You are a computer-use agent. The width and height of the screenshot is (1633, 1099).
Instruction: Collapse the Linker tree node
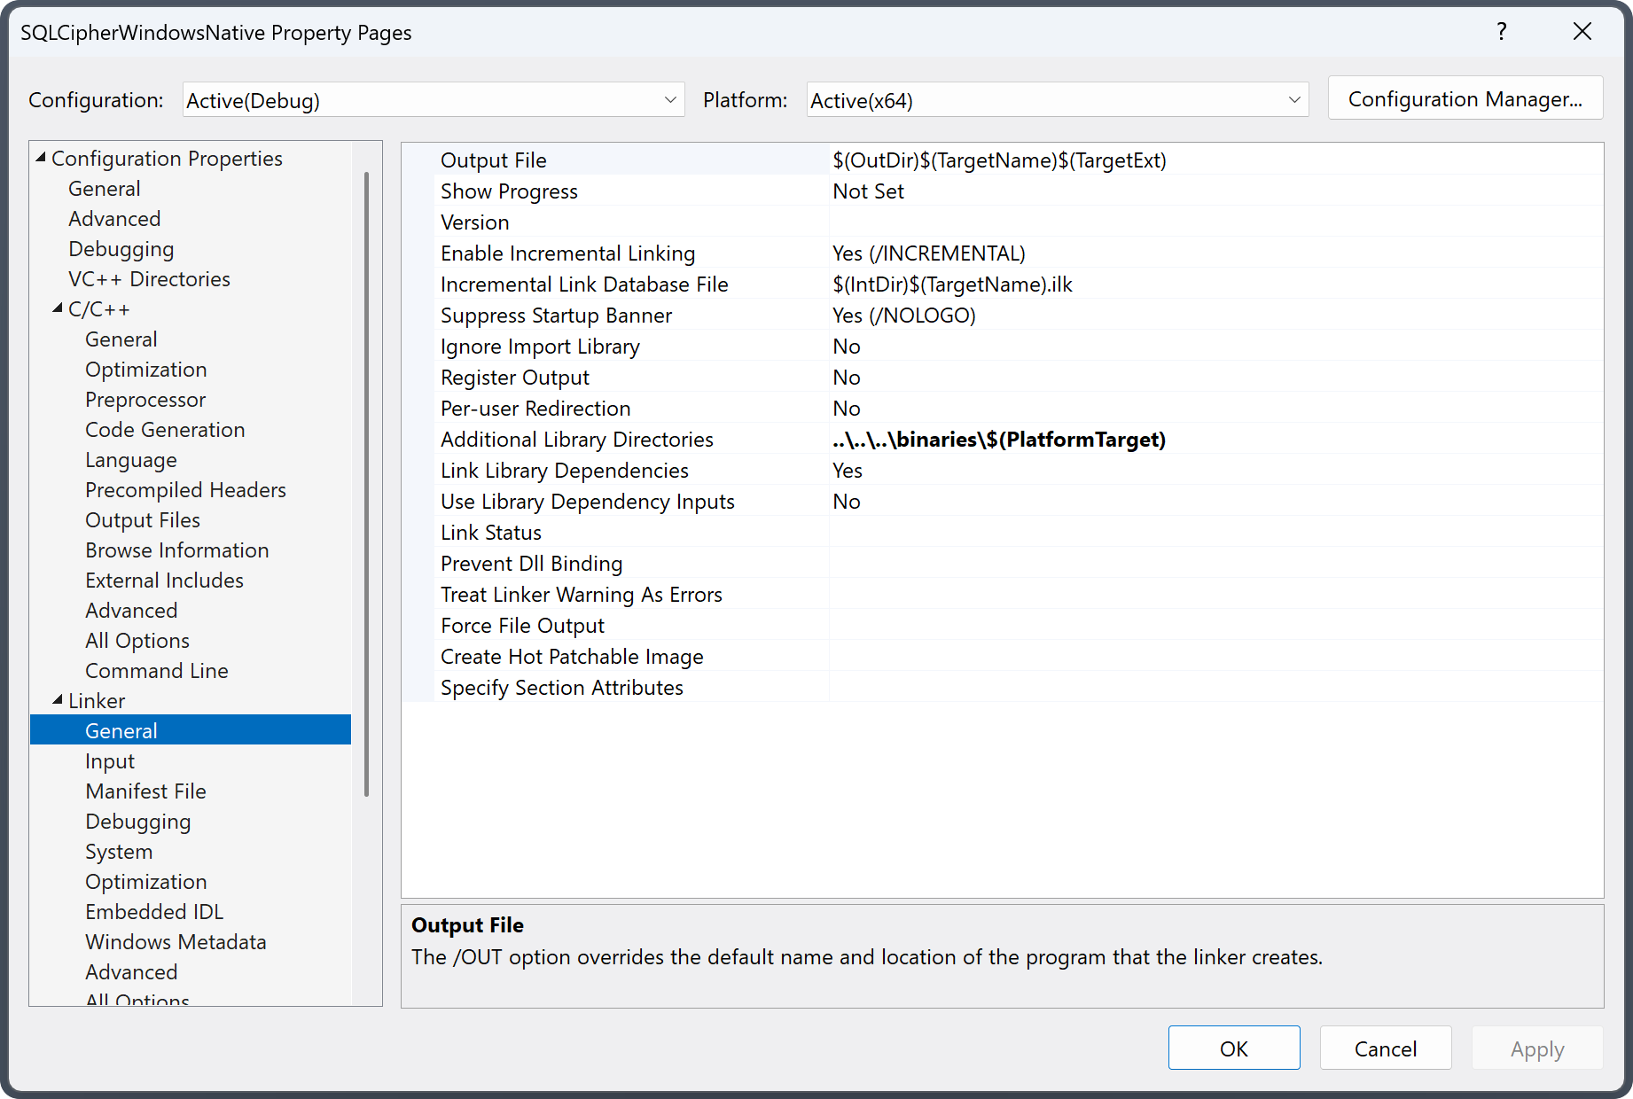[x=58, y=700]
